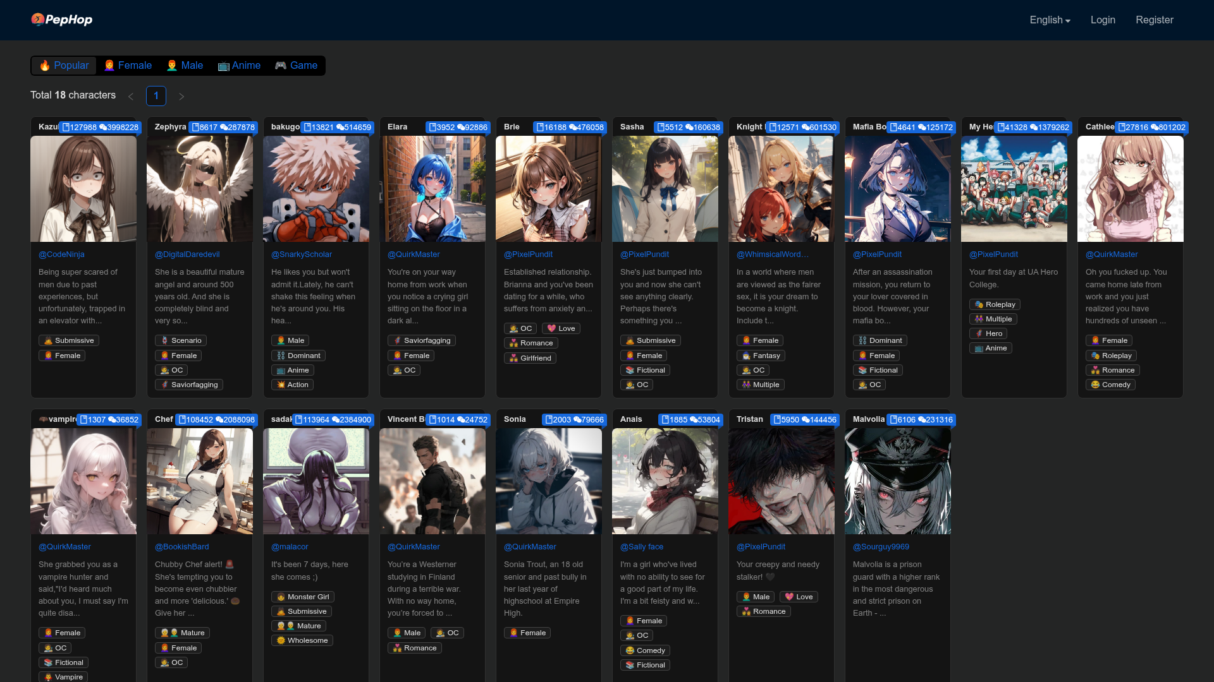This screenshot has width=1214, height=682.
Task: Open the Sonia character image
Action: (549, 481)
